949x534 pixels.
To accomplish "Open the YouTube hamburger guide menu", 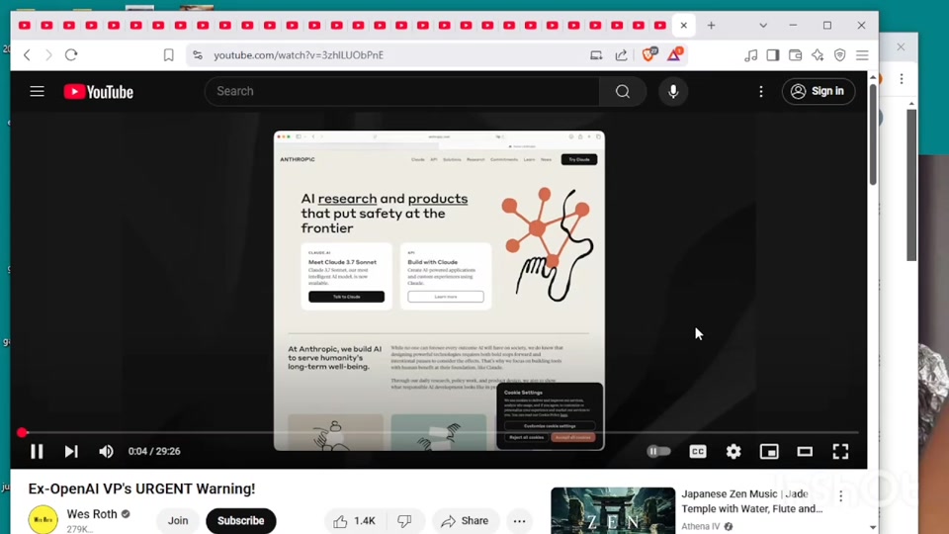I will coord(37,91).
